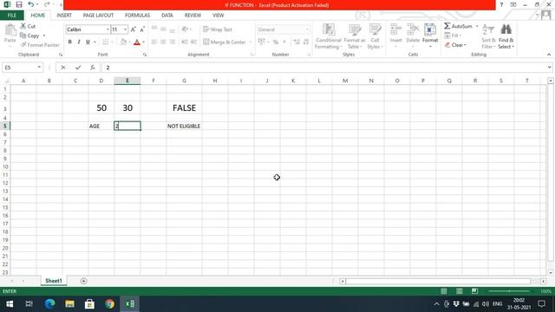Switch to the DATA tab
555x312 pixels.
(167, 16)
